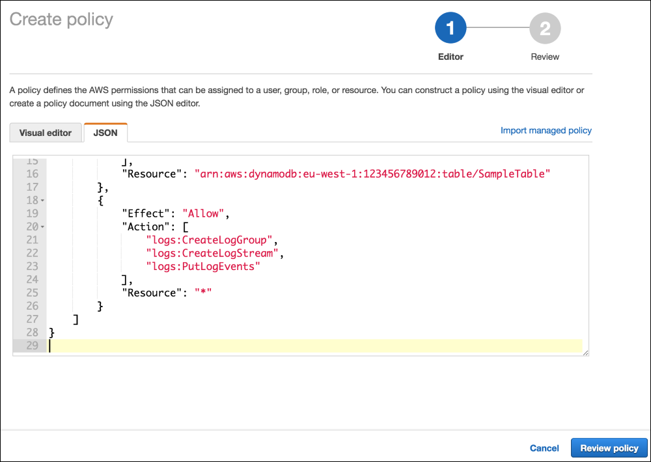Screen dimensions: 651x462
Task: Click the closing brace on line 28
Action: click(52, 332)
